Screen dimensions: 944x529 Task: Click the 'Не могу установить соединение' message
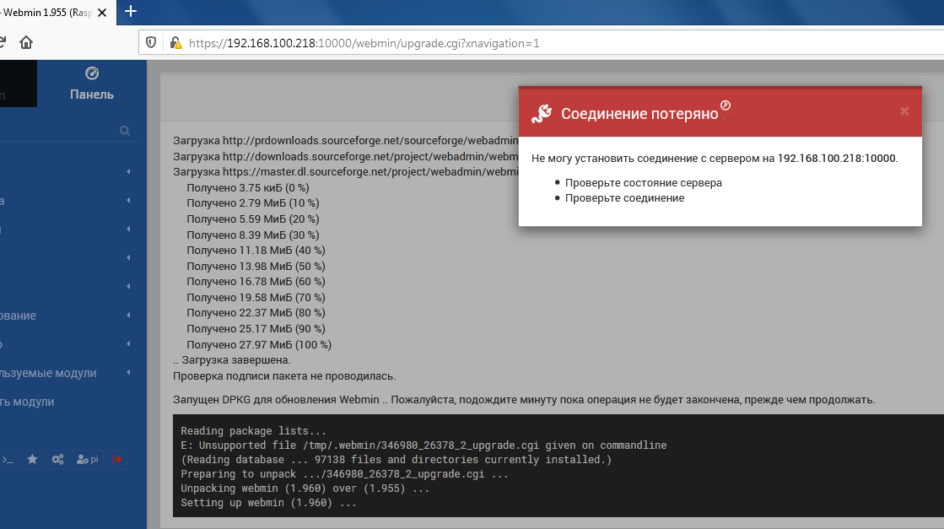click(x=715, y=159)
